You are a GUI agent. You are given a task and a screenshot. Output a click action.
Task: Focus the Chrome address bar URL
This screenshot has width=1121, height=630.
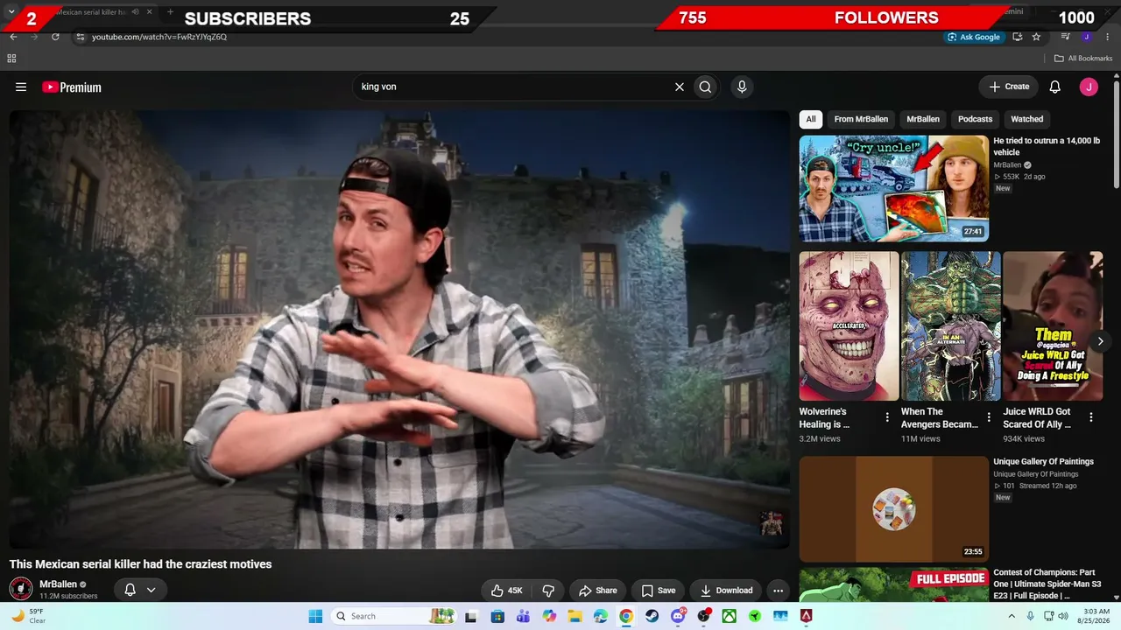coord(159,37)
